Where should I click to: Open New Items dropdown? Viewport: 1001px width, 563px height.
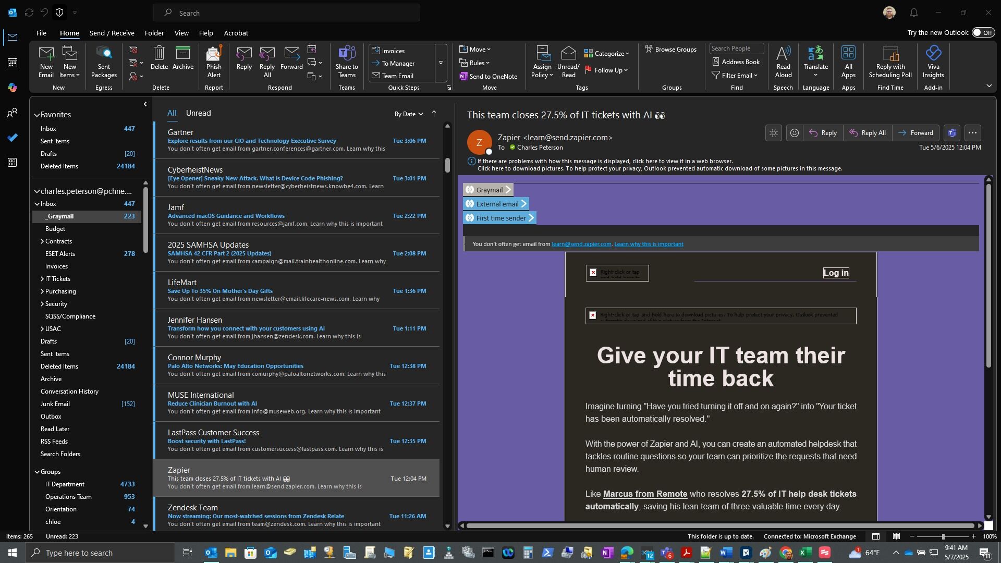coord(70,62)
